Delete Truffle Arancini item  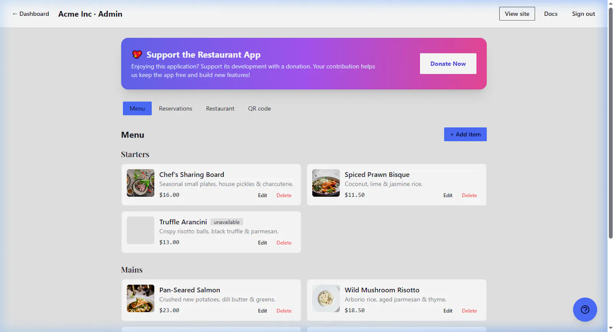284,243
